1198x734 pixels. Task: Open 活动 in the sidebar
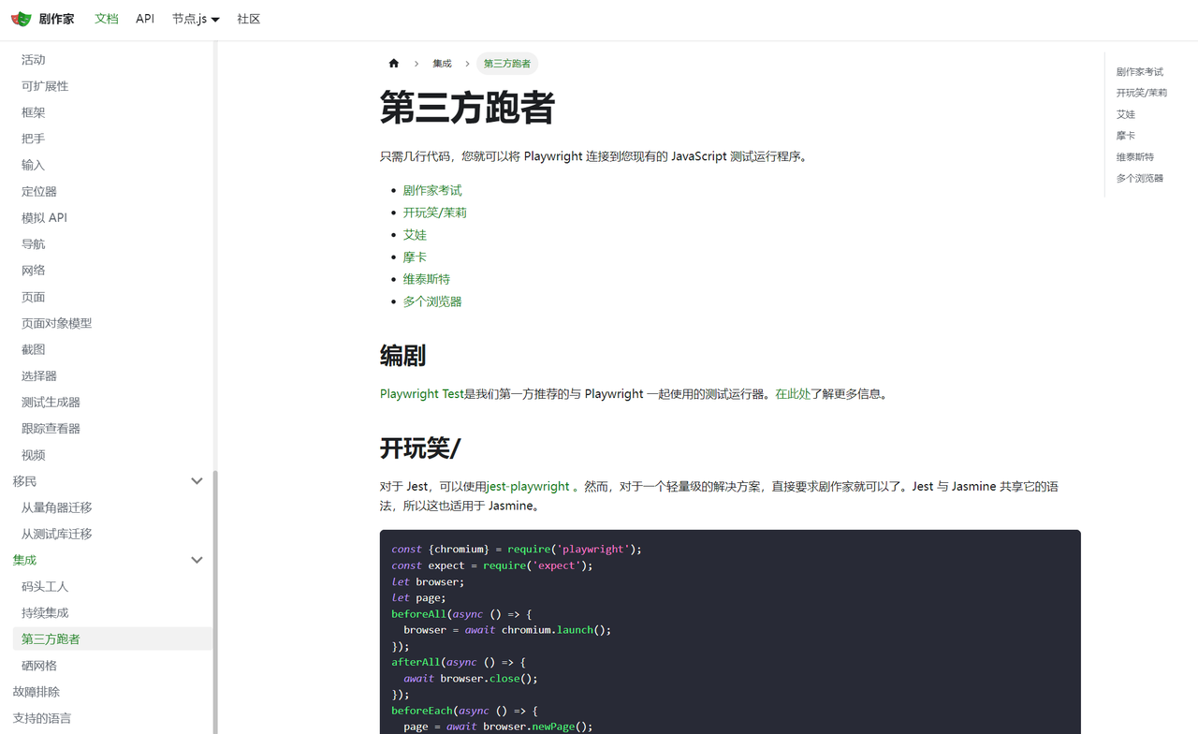[x=34, y=60]
